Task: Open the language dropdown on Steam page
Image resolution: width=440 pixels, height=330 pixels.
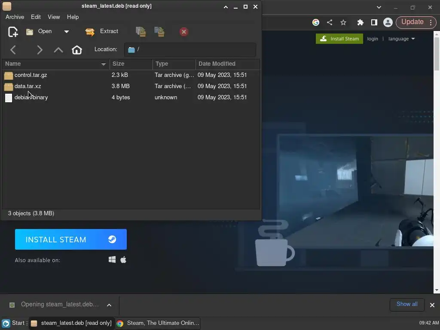Action: tap(402, 39)
